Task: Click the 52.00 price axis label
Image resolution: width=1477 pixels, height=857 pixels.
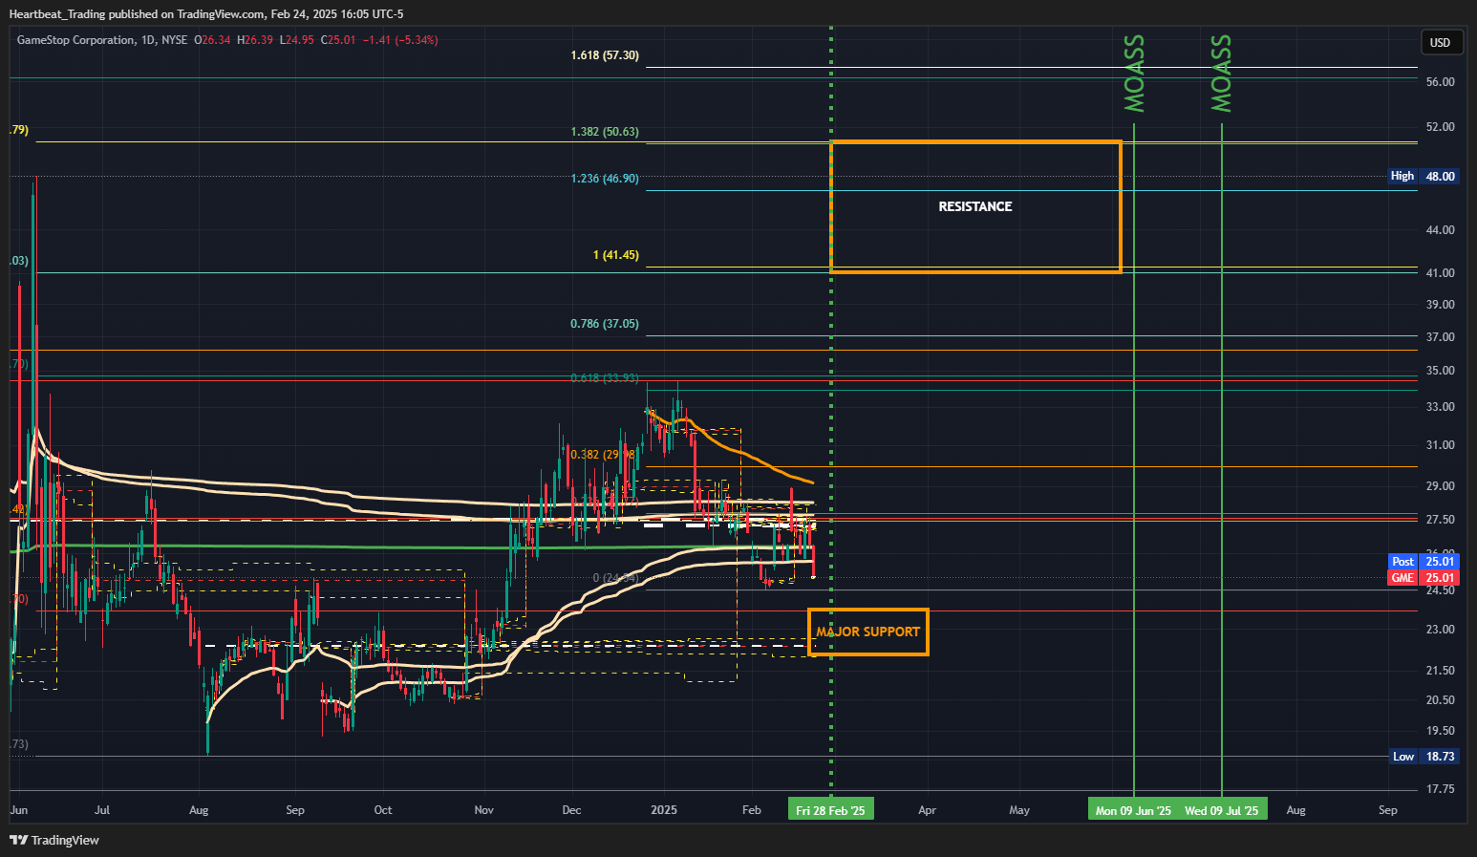Action: 1440,127
